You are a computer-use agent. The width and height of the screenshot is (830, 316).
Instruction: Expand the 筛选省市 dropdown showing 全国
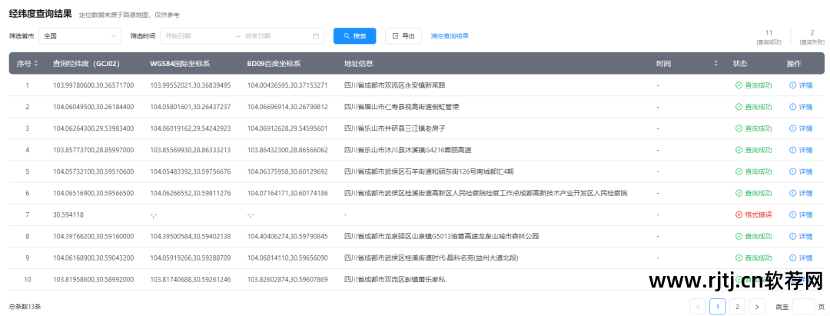(x=80, y=36)
